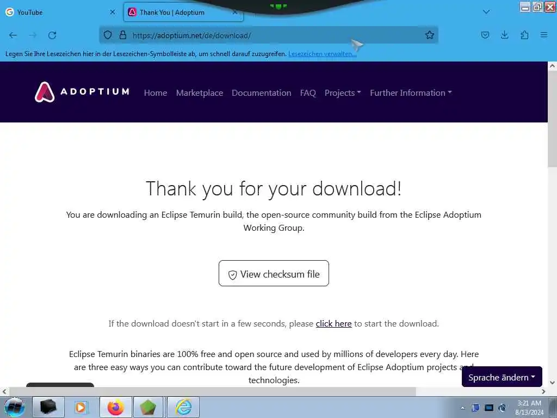The image size is (557, 418).
Task: Switch to Firefox in the taskbar
Action: click(116, 407)
